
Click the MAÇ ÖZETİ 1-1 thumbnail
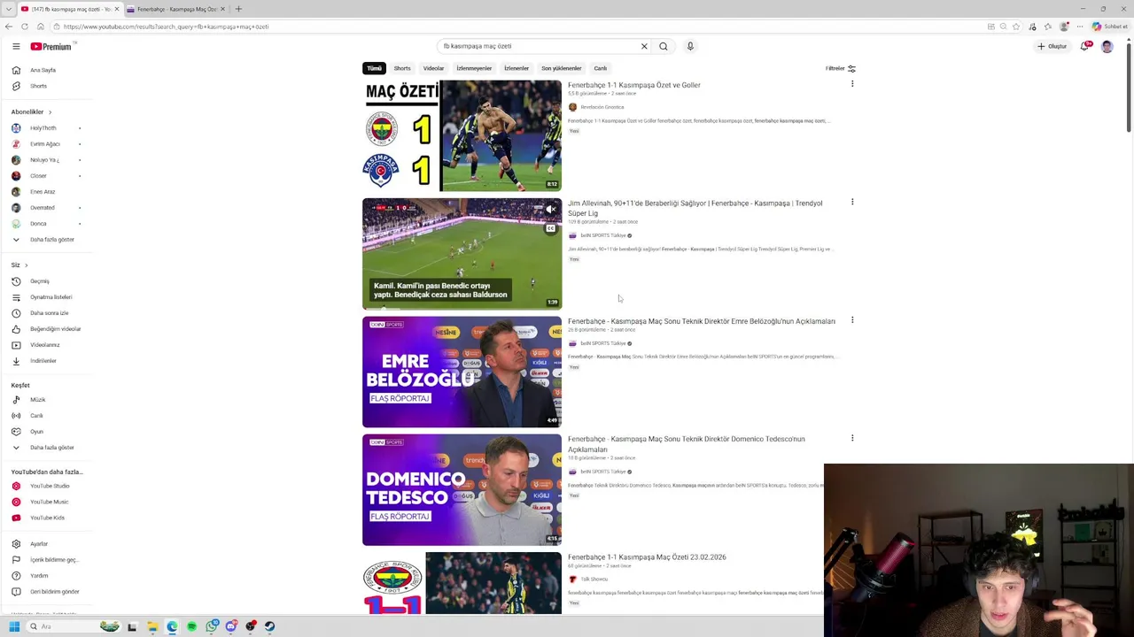[x=462, y=135]
